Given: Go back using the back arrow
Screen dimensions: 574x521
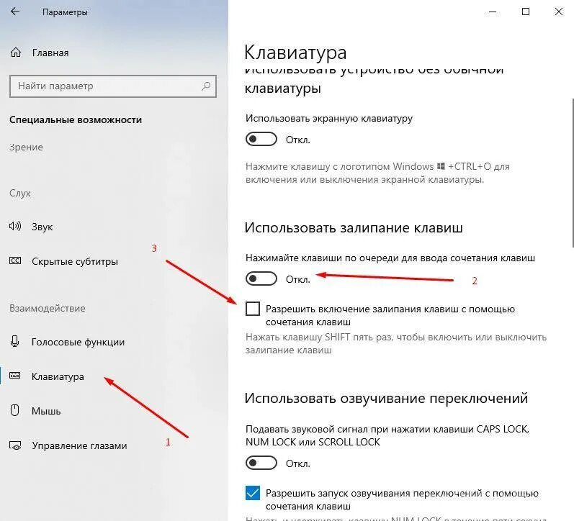Looking at the screenshot, I should [x=15, y=12].
